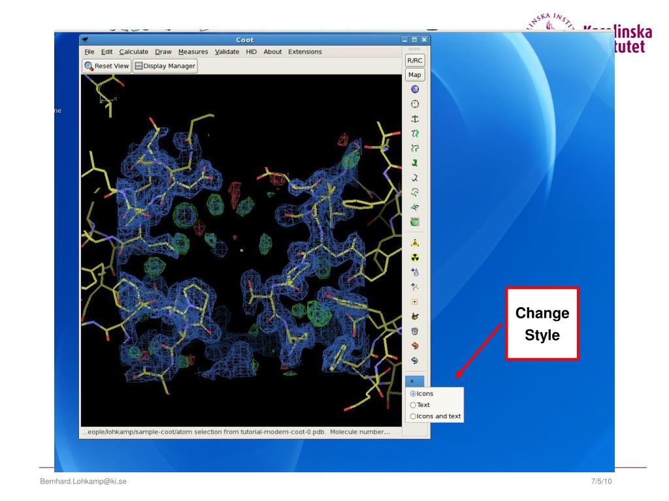
Task: Open the File menu
Action: (89, 52)
